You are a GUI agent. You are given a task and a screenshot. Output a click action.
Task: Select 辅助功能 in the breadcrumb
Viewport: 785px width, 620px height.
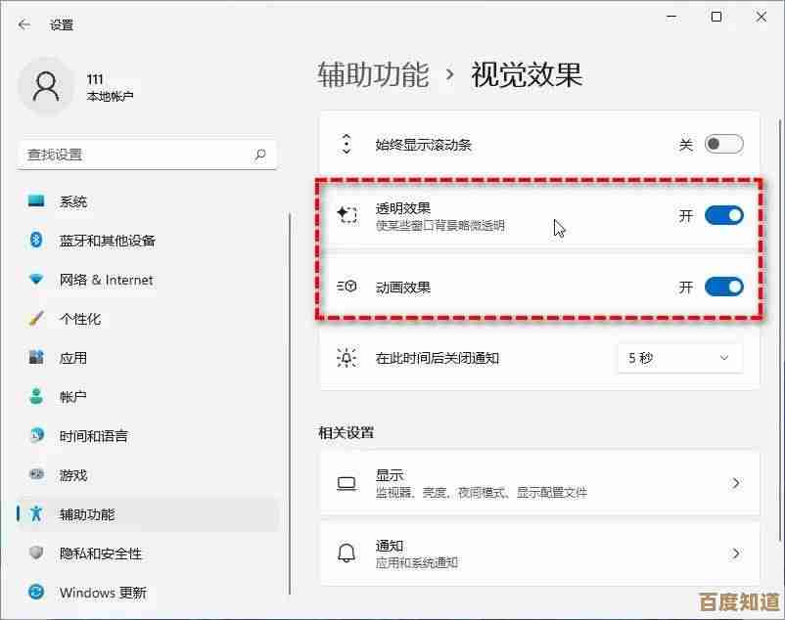pyautogui.click(x=372, y=73)
